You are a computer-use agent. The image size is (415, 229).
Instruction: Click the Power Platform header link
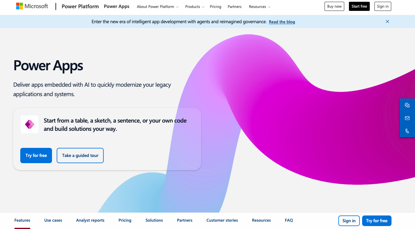(80, 6)
